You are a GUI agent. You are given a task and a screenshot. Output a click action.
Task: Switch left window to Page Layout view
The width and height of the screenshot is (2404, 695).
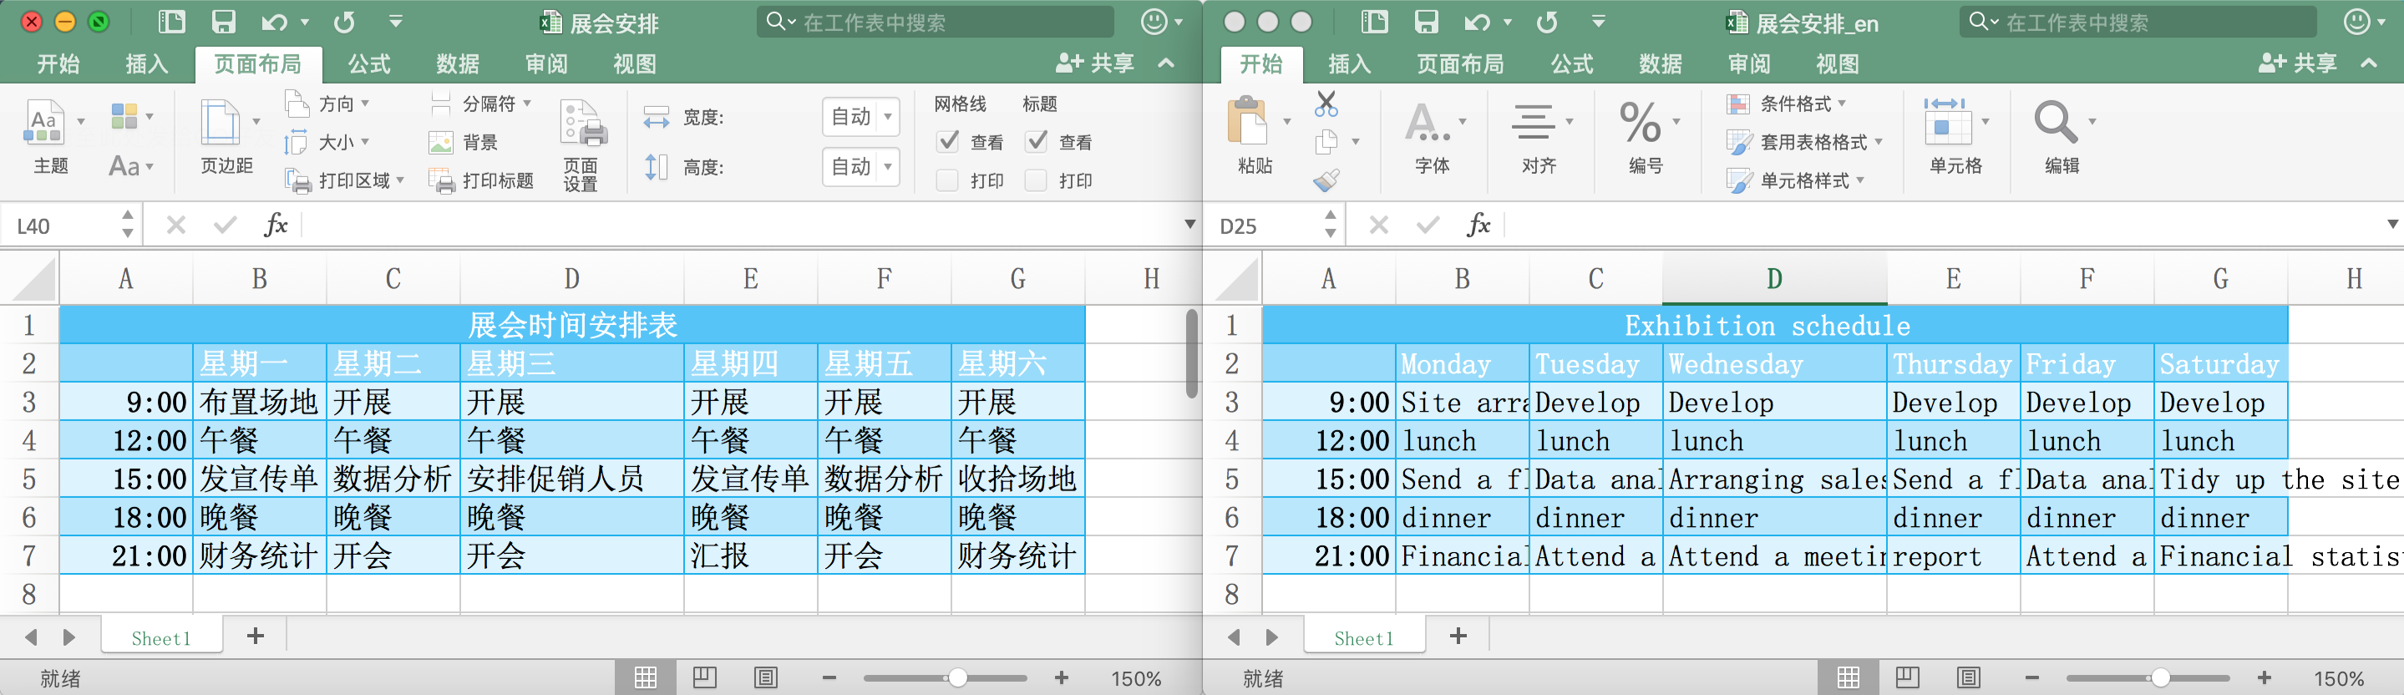705,677
